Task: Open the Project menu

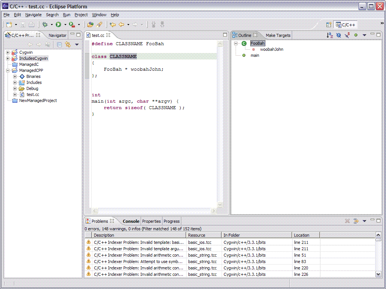Action: [81, 15]
